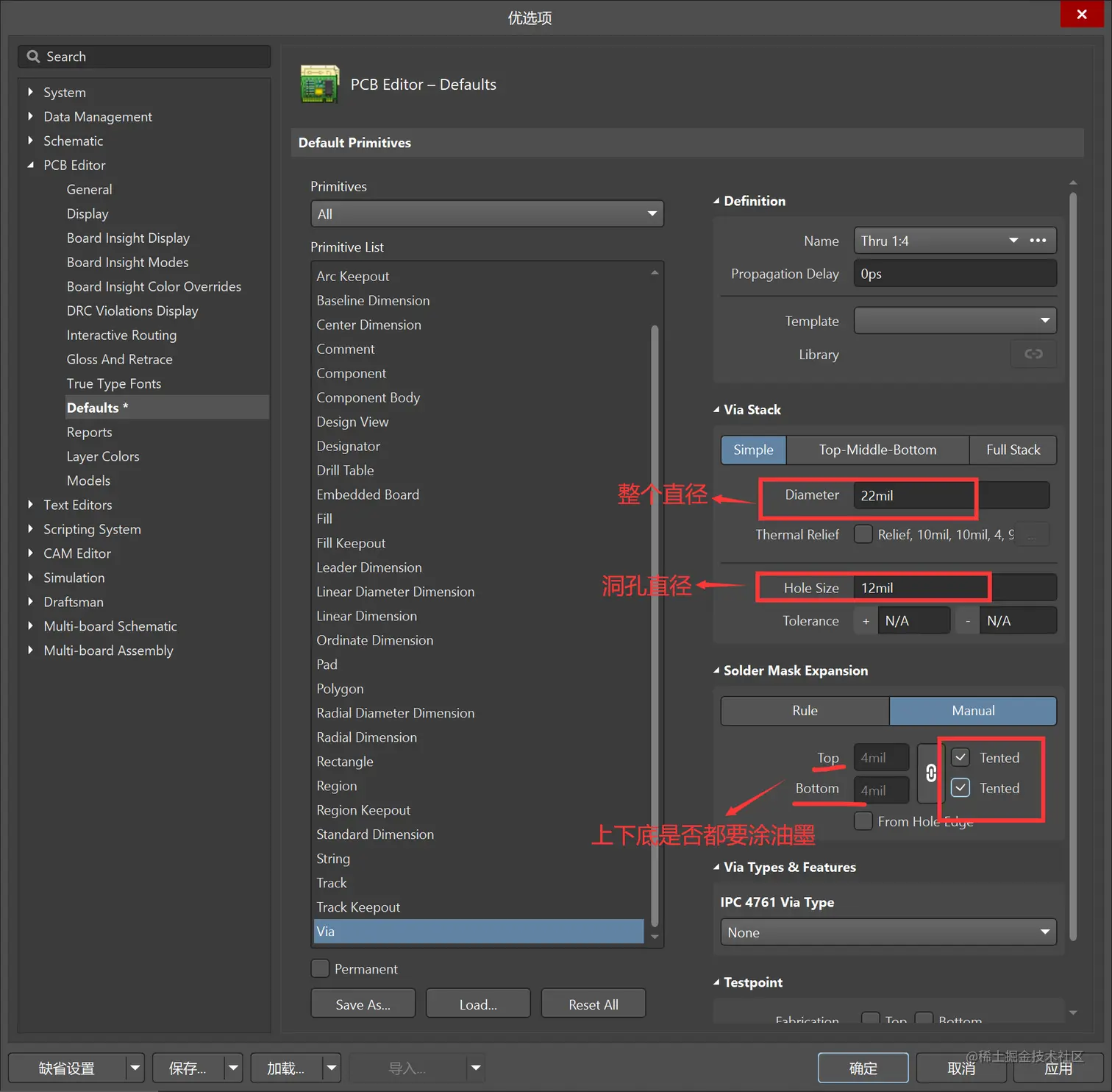
Task: Click the PCB Editor Defaults header icon
Action: tap(320, 84)
